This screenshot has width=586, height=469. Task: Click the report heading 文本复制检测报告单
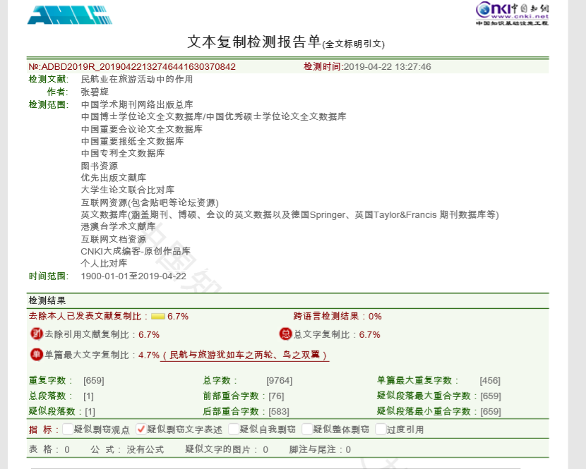point(254,42)
